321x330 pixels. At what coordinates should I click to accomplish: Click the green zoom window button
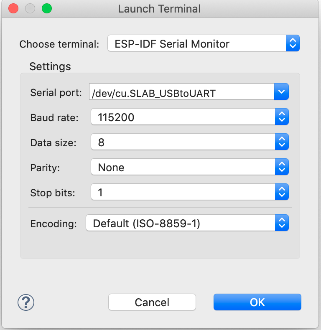point(47,9)
